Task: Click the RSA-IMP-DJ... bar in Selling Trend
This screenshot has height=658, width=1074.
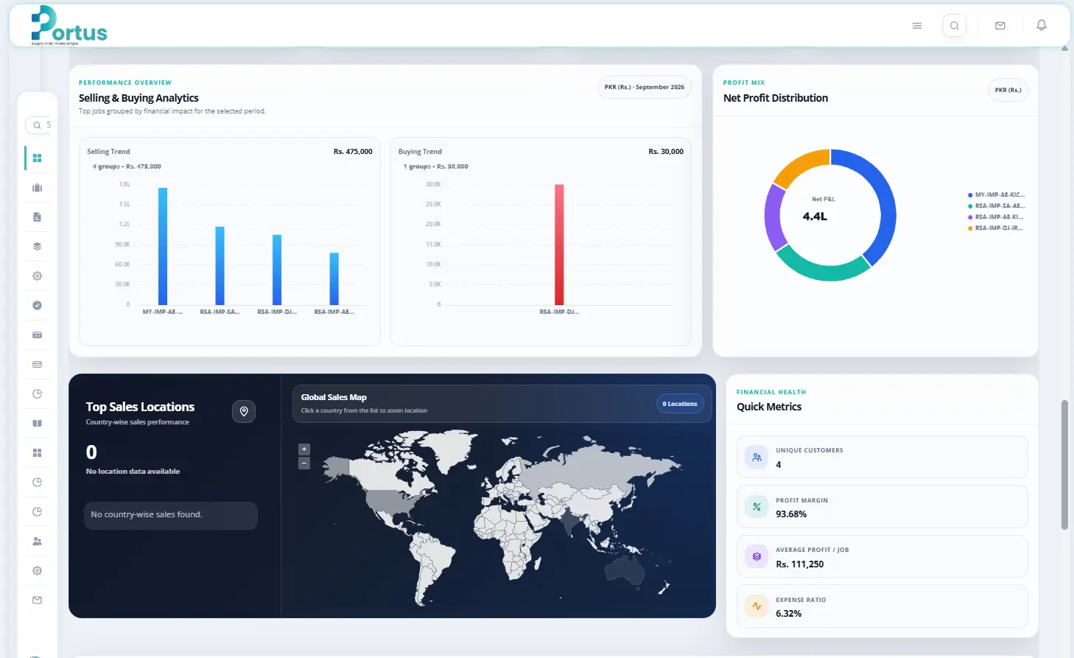Action: click(x=277, y=270)
